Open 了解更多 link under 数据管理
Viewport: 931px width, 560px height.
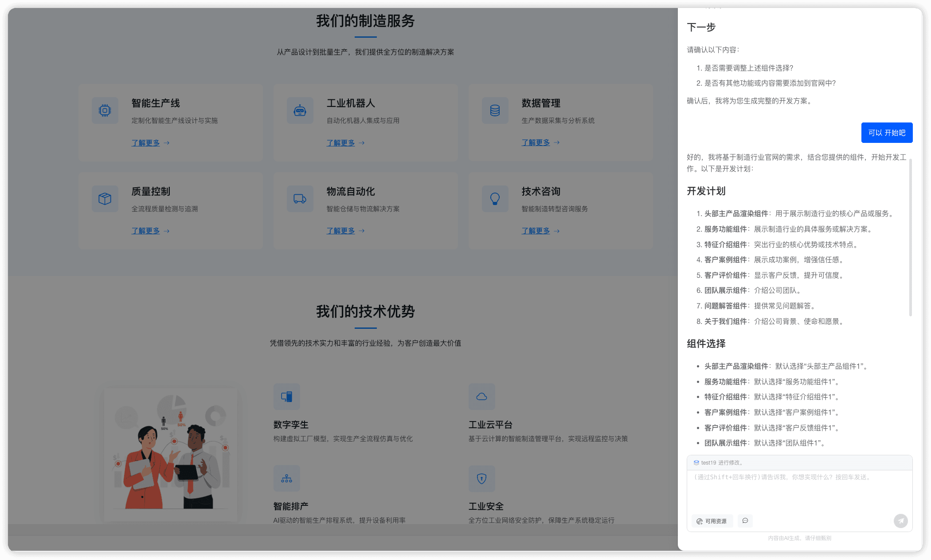536,142
